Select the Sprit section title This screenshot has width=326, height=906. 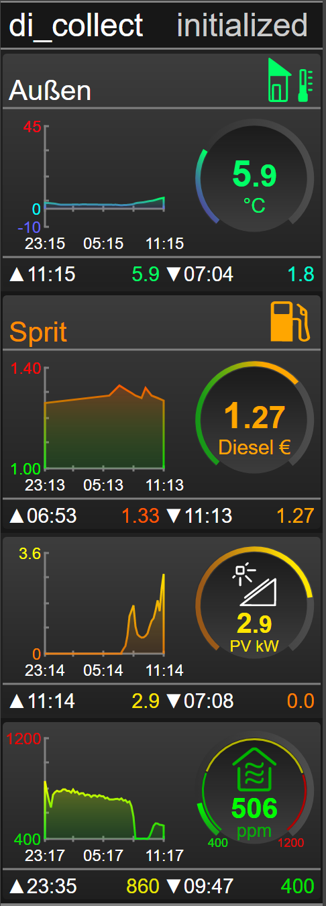[38, 332]
